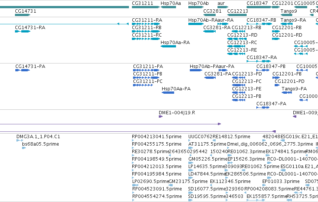The height and width of the screenshot is (202, 318).
Task: Click transcript CG12213-RD
Action: pos(236,39)
